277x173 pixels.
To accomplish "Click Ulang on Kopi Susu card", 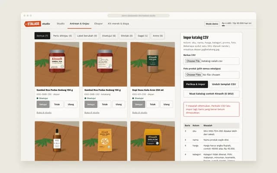I will click(x=167, y=104).
